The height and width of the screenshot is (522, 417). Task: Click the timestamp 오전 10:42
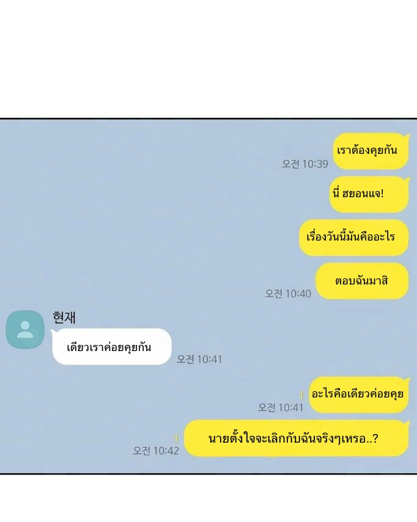pyautogui.click(x=156, y=451)
